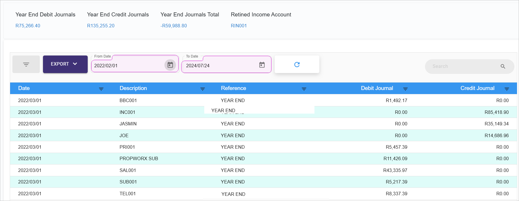The height and width of the screenshot is (201, 519).
Task: Open the To Date calendar picker
Action: pos(262,65)
